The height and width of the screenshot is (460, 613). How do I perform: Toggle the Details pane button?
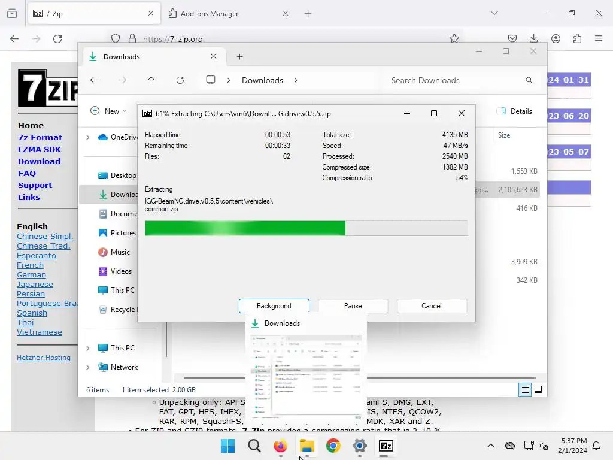coord(514,111)
